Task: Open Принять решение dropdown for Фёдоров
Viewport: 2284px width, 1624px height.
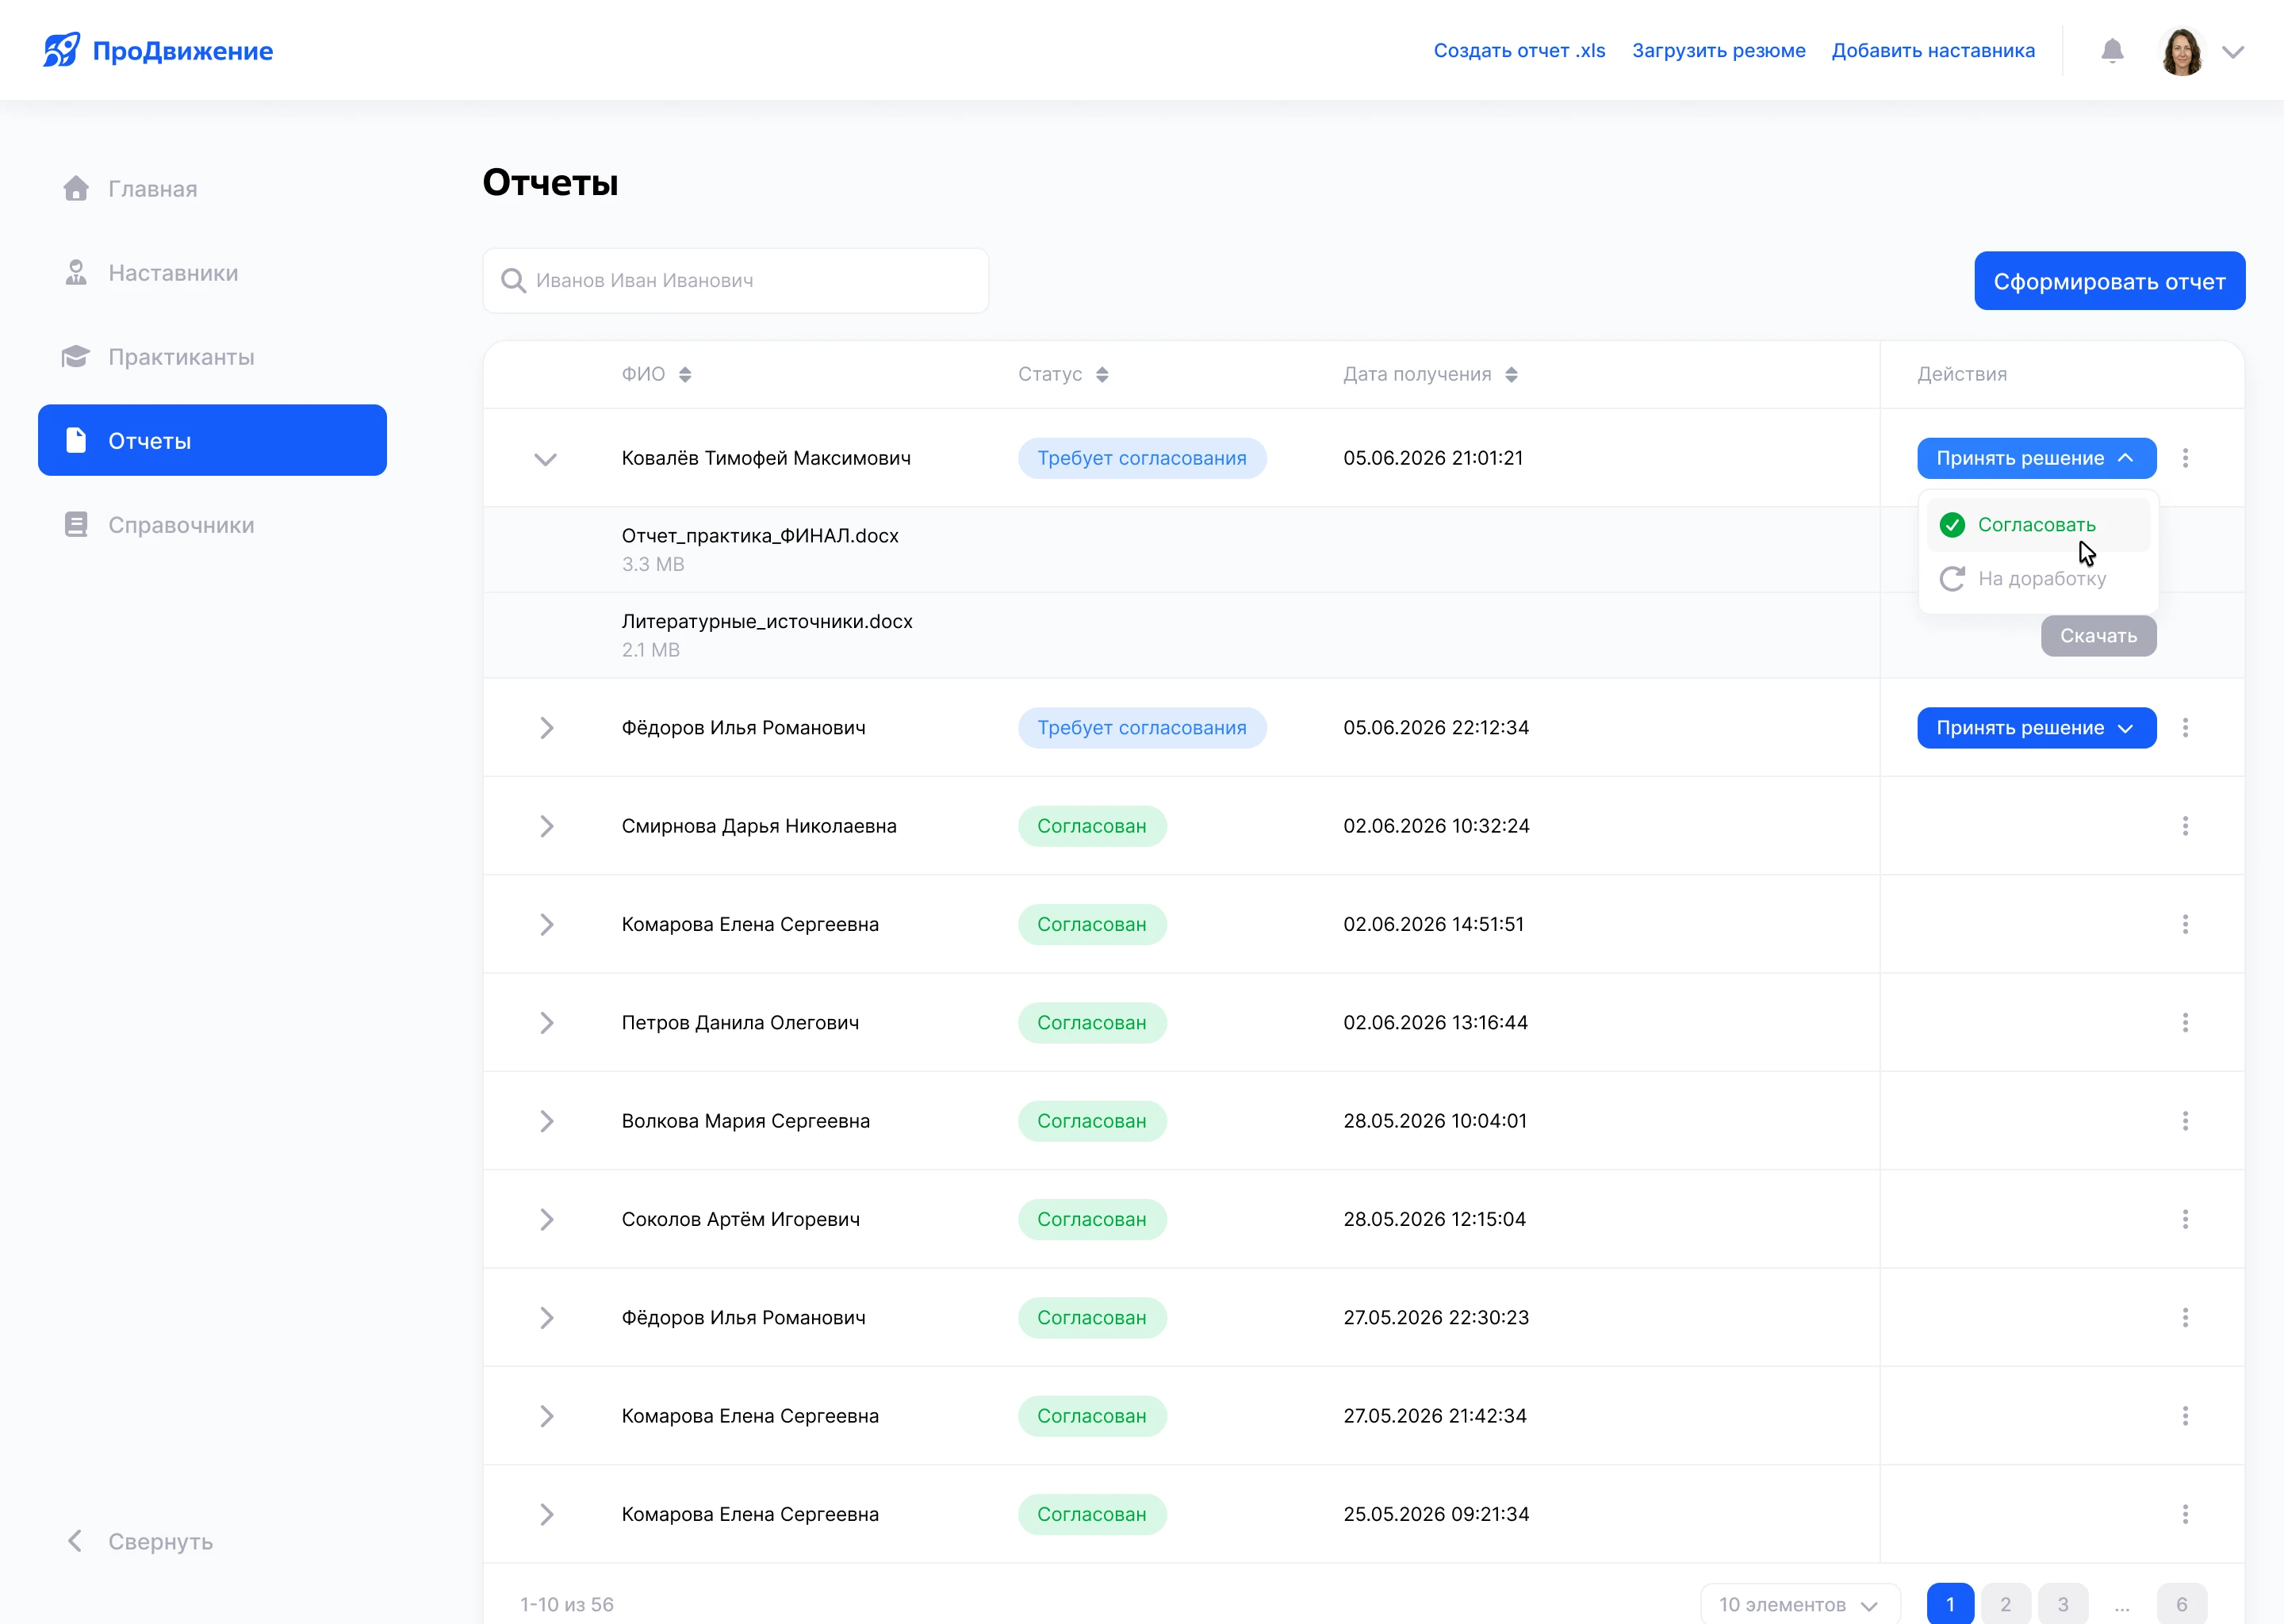Action: pyautogui.click(x=2036, y=728)
